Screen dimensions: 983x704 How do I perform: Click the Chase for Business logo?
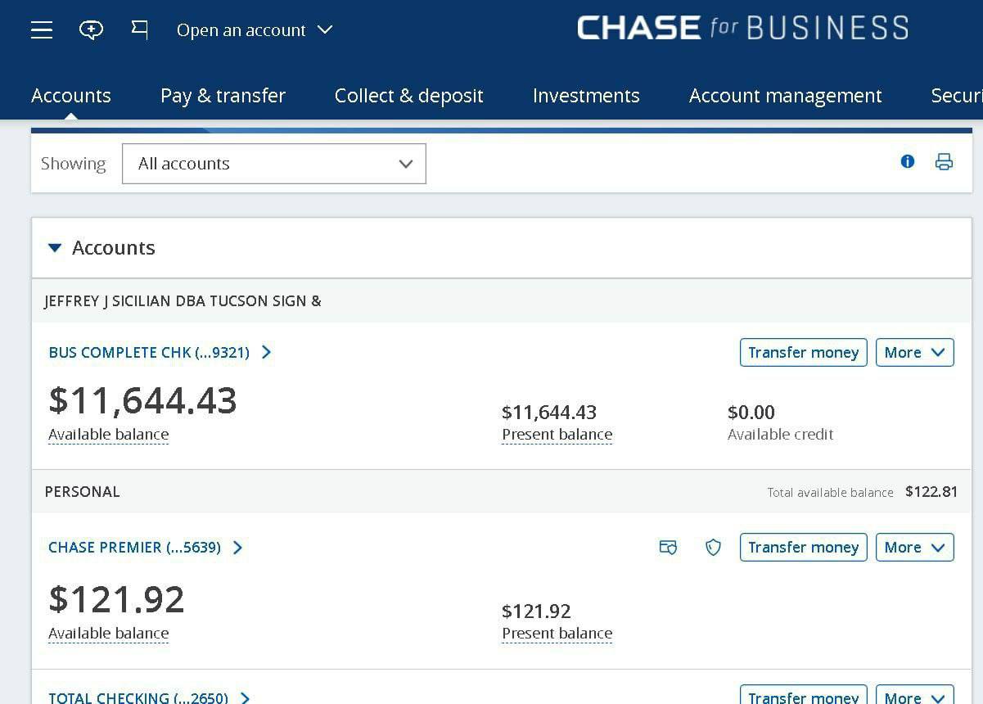742,28
